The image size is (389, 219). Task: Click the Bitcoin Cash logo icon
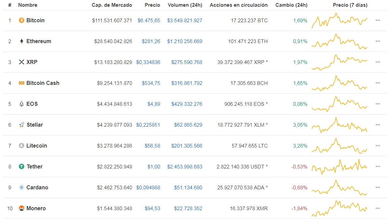[x=22, y=83]
